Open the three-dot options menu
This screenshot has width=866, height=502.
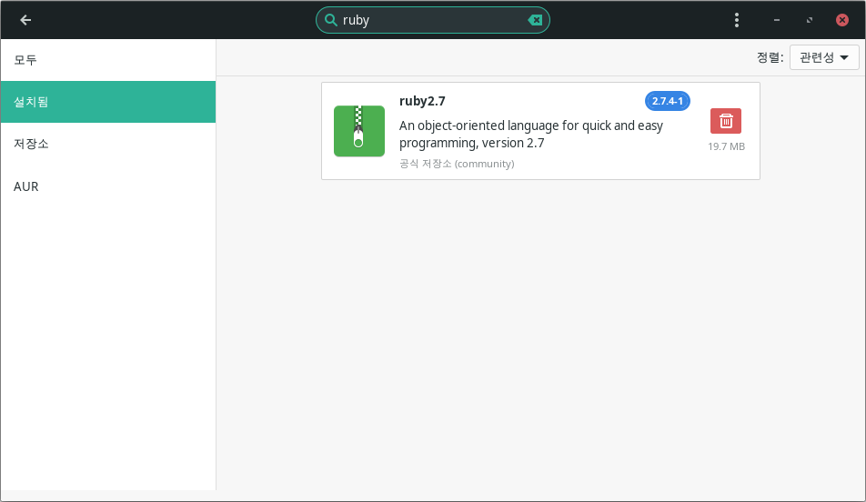tap(737, 20)
